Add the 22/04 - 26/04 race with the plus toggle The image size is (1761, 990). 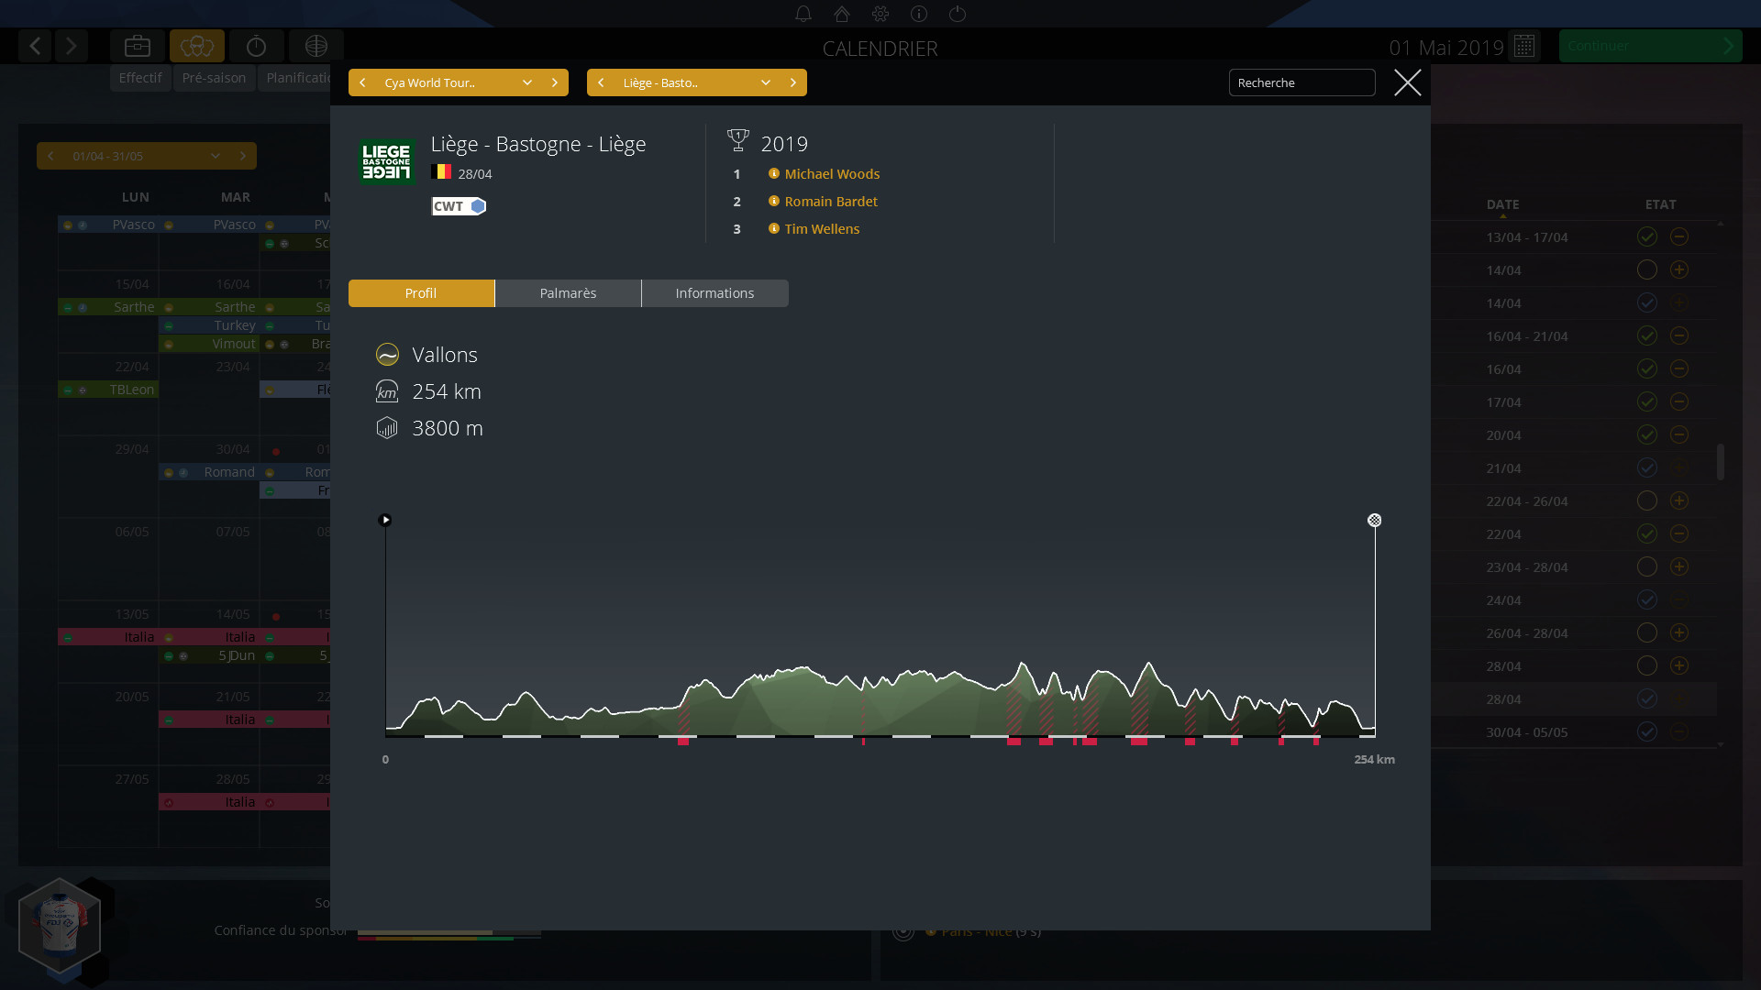click(1680, 500)
